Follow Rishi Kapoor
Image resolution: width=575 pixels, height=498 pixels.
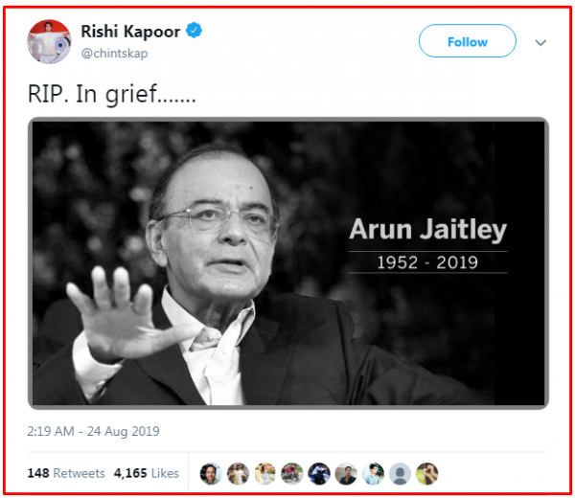pos(468,41)
